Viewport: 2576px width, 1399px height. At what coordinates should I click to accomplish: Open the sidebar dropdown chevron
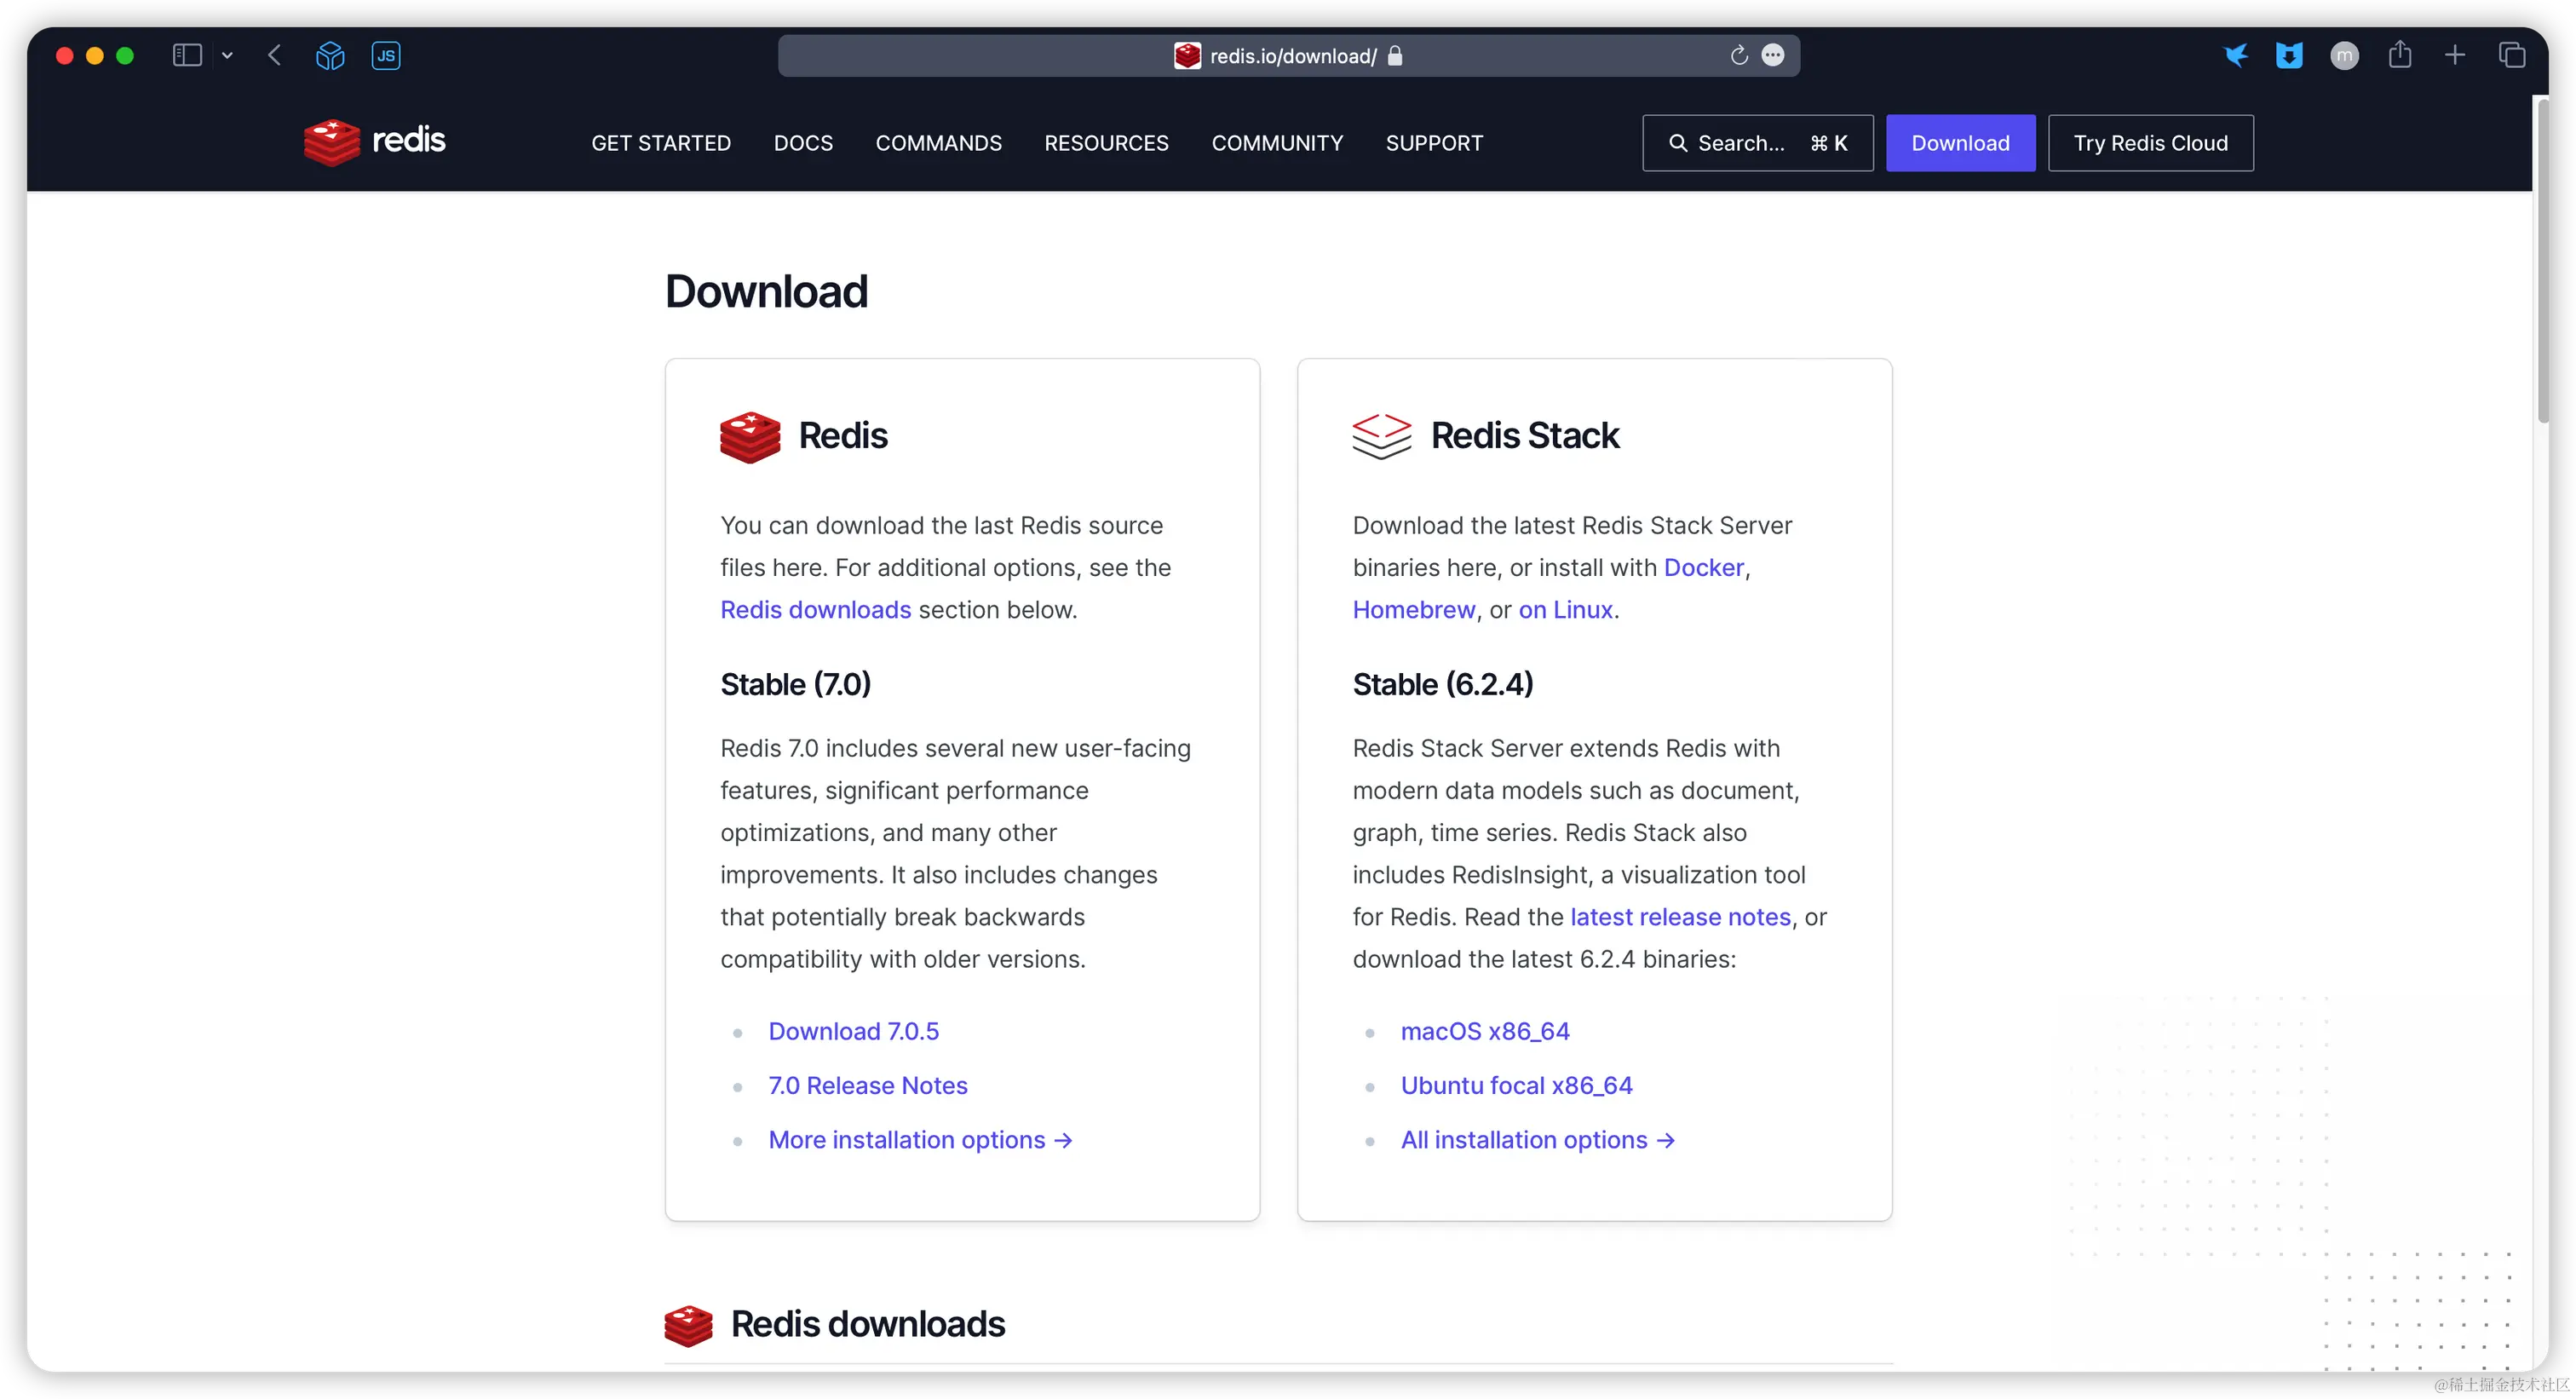click(227, 56)
